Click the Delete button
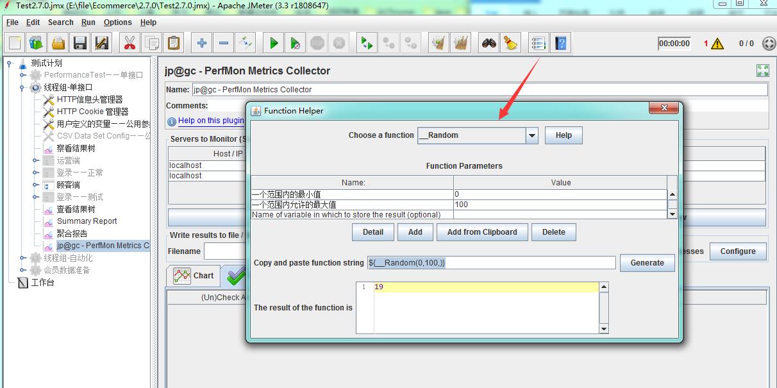 click(554, 232)
